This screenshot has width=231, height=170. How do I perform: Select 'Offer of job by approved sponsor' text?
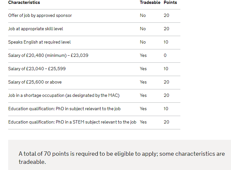pos(40,16)
